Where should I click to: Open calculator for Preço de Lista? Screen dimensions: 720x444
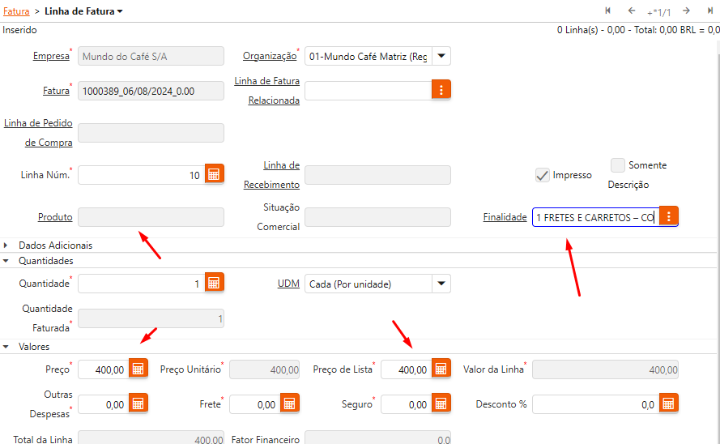tap(441, 369)
